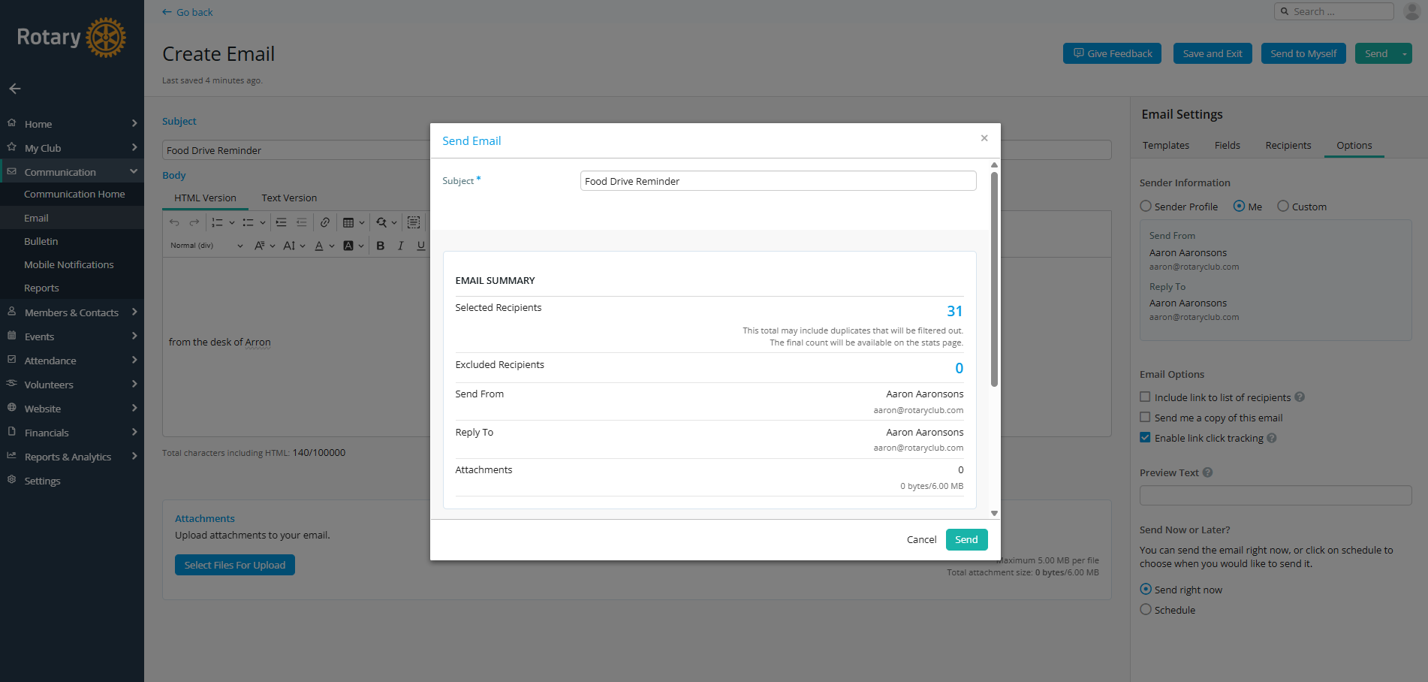Click the numbered list icon

tap(218, 222)
